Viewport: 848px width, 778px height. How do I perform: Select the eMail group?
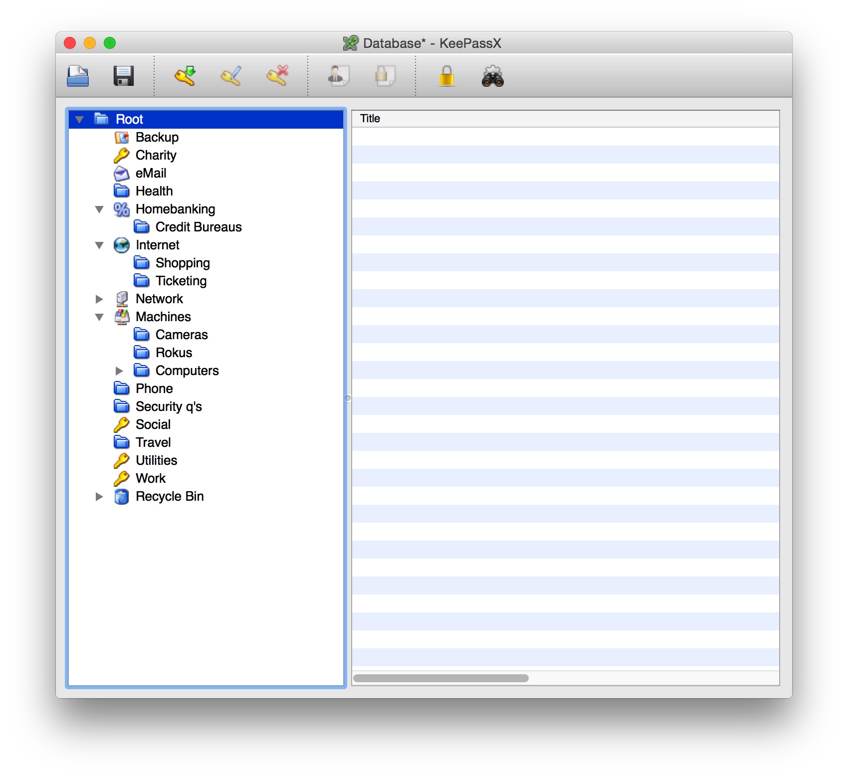151,174
